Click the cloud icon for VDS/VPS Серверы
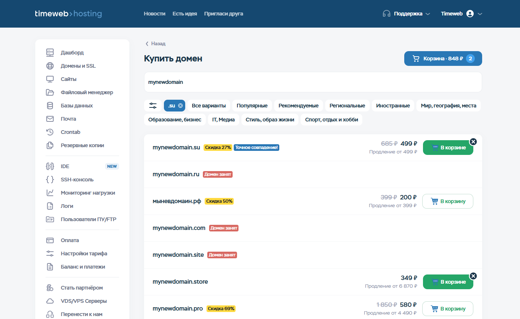 click(50, 301)
